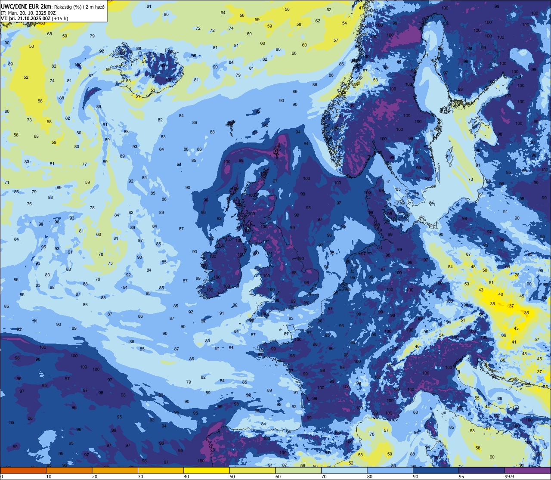
Task: Select the above-99.9 purple legend swatch
Action: point(527,470)
